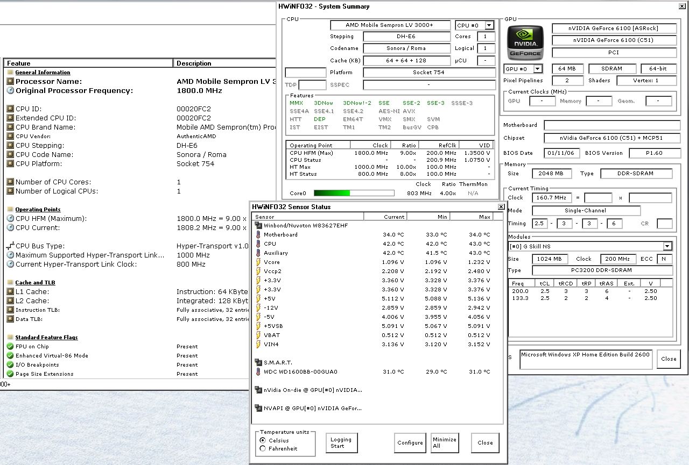Select the Fahrenheit temperature unit
Viewport: 689px width, 465px height.
click(263, 448)
